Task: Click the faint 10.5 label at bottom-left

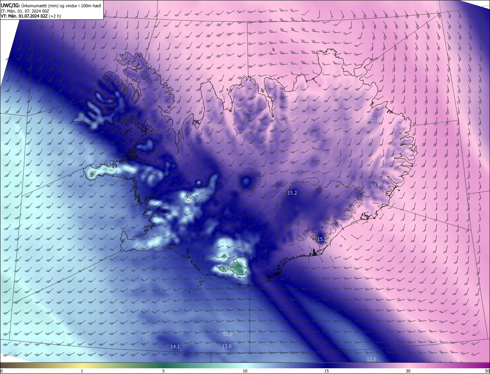Action: (x=11, y=354)
